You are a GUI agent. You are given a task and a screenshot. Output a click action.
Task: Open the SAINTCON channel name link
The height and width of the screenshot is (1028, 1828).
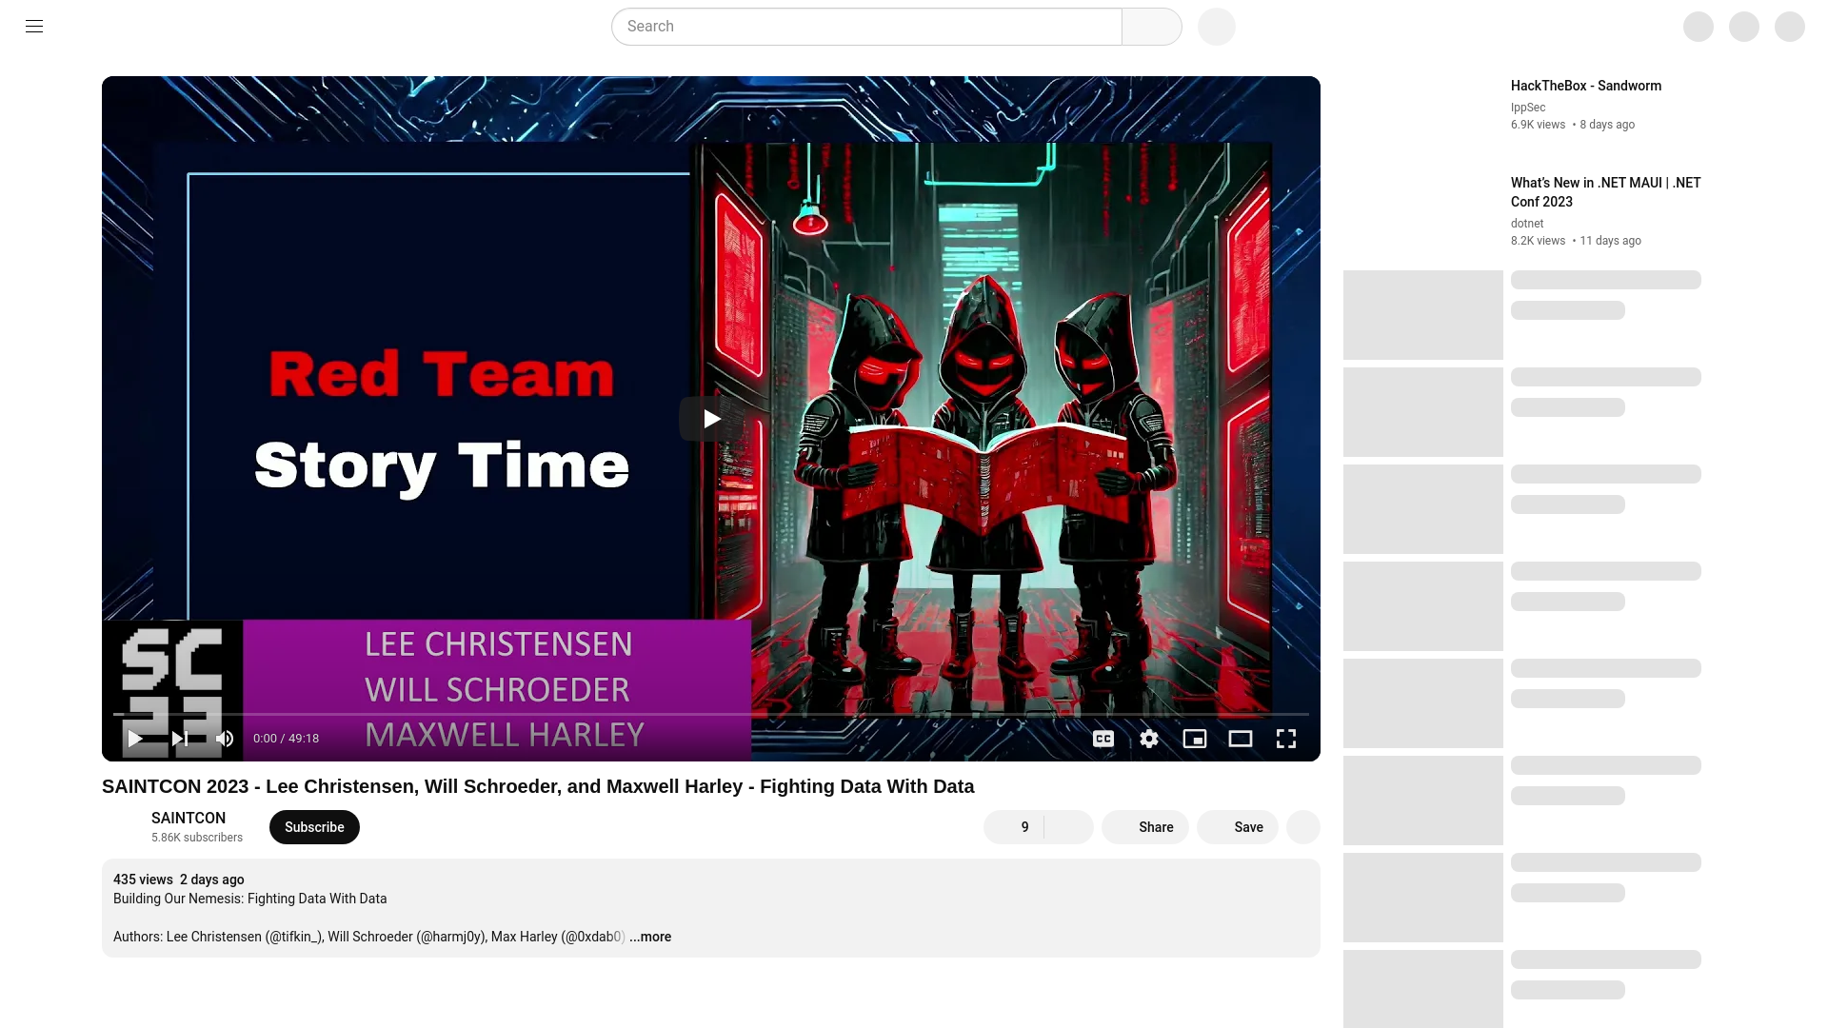(x=189, y=818)
